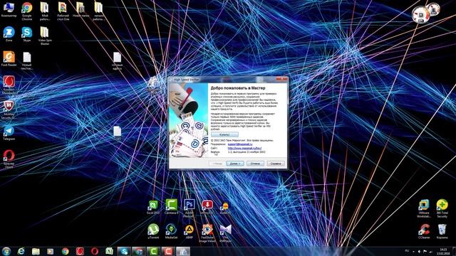
Task: Select the Camtasia 9 desktop shortcut
Action: click(171, 207)
